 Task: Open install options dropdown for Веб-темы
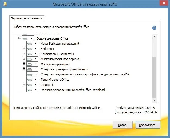pyautogui.click(x=32, y=49)
